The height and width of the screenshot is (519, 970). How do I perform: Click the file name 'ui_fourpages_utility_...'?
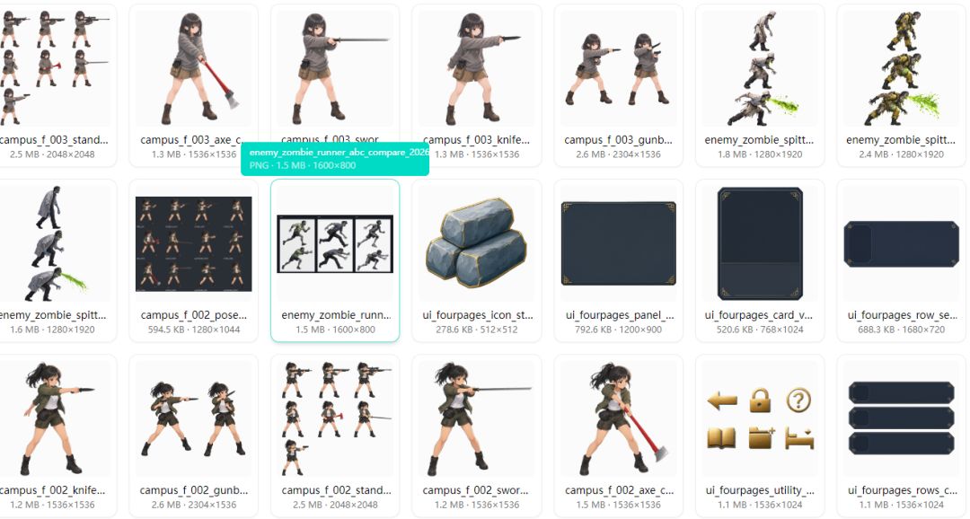pyautogui.click(x=760, y=490)
